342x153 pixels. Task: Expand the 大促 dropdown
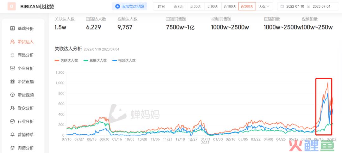point(264,6)
